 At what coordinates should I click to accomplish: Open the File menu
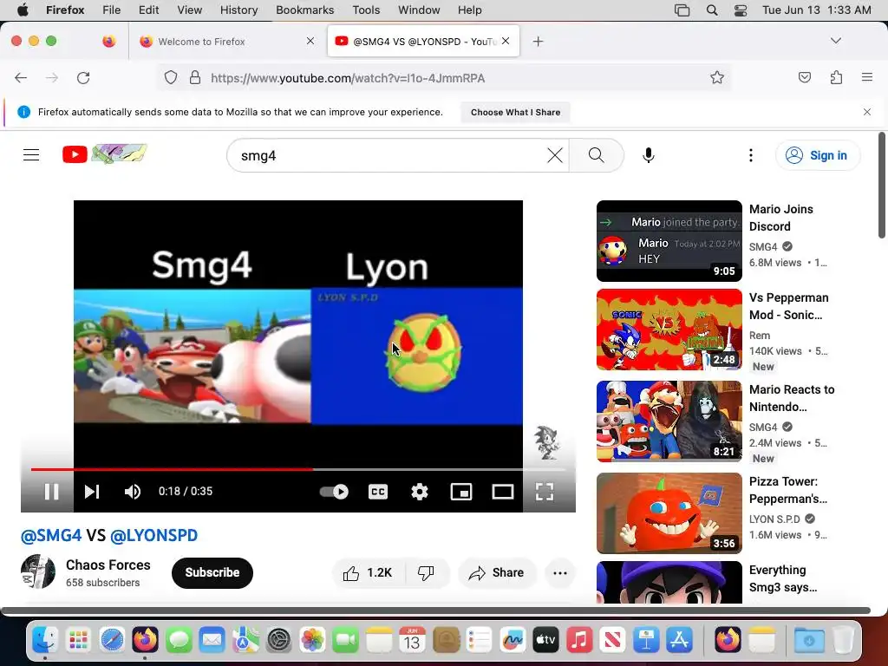point(111,10)
